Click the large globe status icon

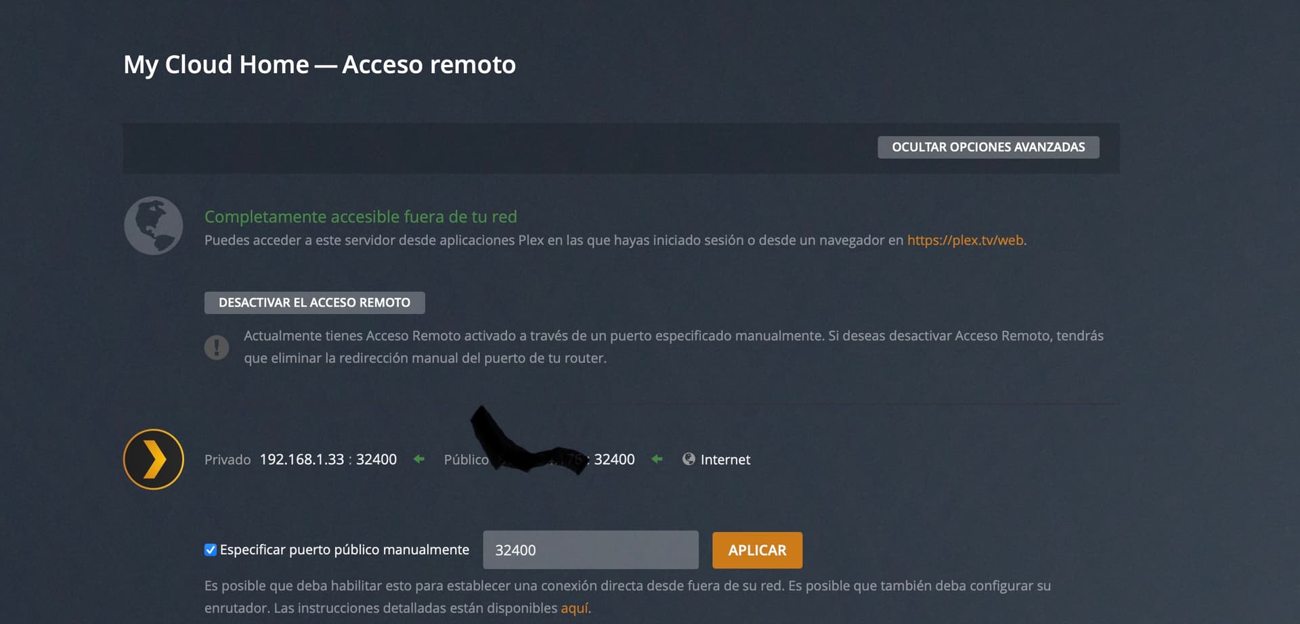click(154, 225)
